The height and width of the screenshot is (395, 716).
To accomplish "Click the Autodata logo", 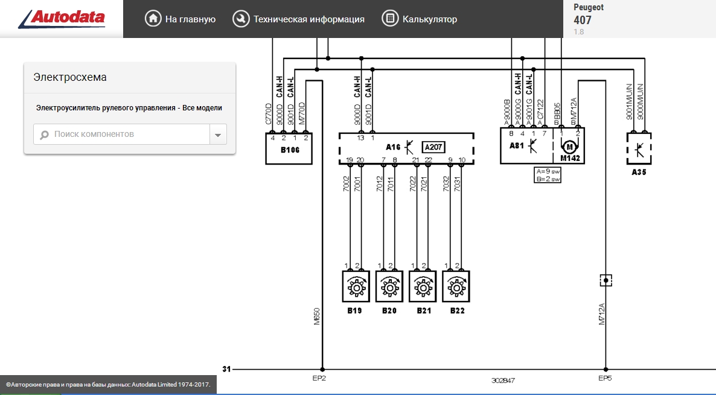I will click(x=62, y=19).
